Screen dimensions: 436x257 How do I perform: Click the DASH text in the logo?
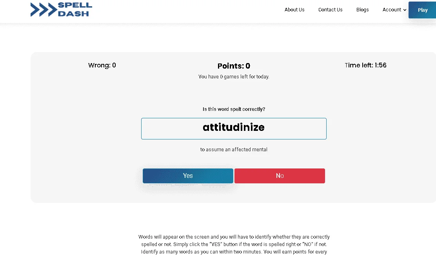[73, 14]
